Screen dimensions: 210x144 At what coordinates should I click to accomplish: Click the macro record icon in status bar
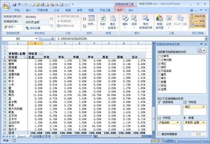tap(14, 141)
